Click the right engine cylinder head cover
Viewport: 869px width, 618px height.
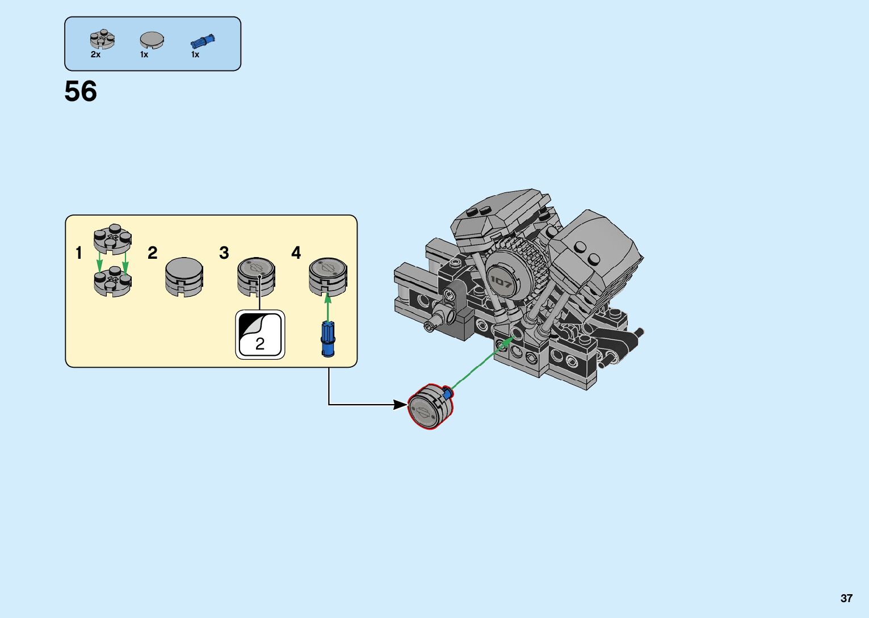(x=596, y=244)
